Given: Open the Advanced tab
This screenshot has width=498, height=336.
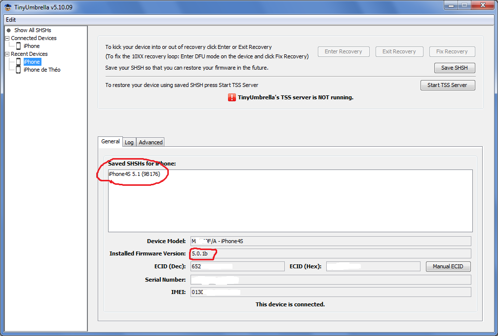Looking at the screenshot, I should click(x=151, y=142).
